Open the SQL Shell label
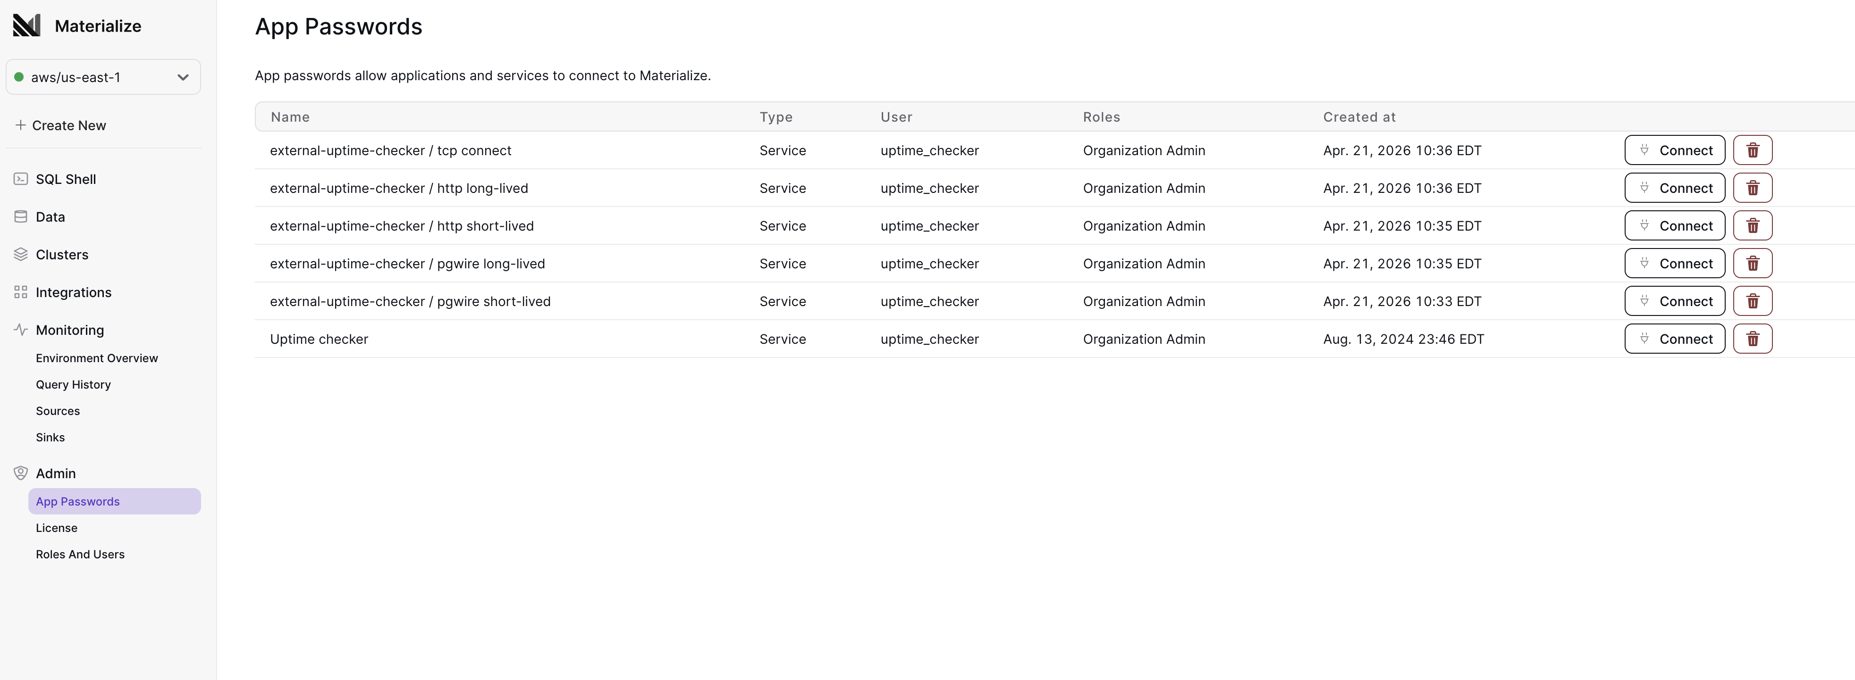This screenshot has height=680, width=1855. (x=66, y=179)
